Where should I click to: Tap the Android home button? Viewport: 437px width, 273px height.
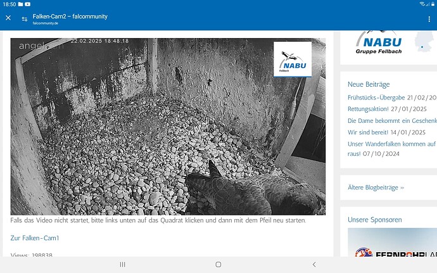point(218,264)
